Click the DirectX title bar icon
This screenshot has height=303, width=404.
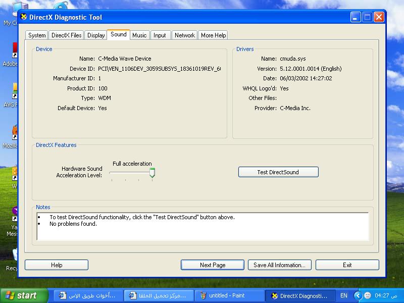24,17
